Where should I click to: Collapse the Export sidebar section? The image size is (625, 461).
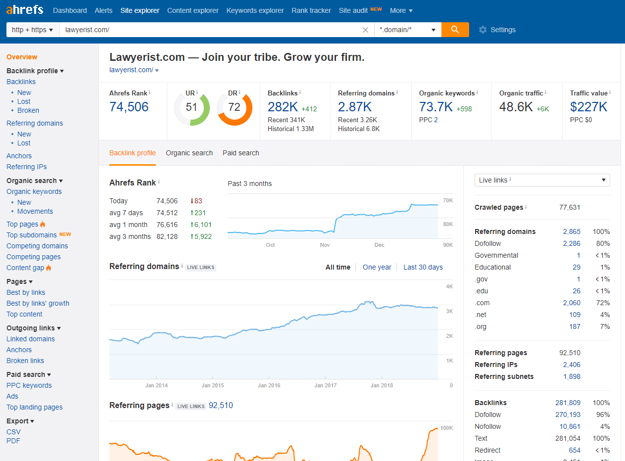coord(20,421)
